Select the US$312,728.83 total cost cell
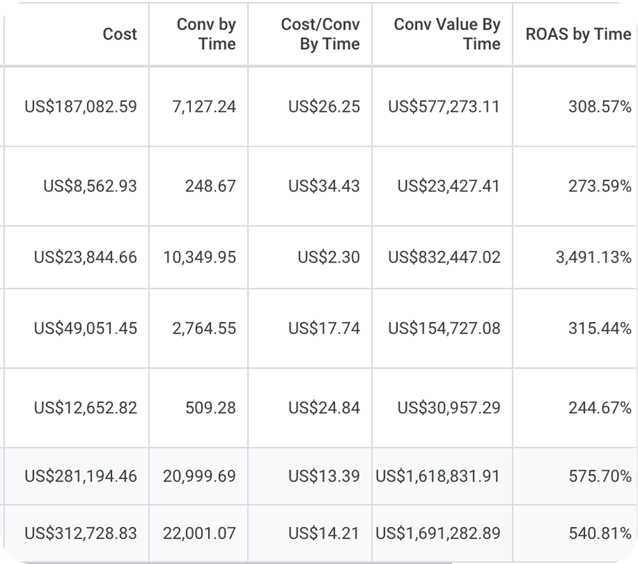638x564 pixels. [x=80, y=533]
